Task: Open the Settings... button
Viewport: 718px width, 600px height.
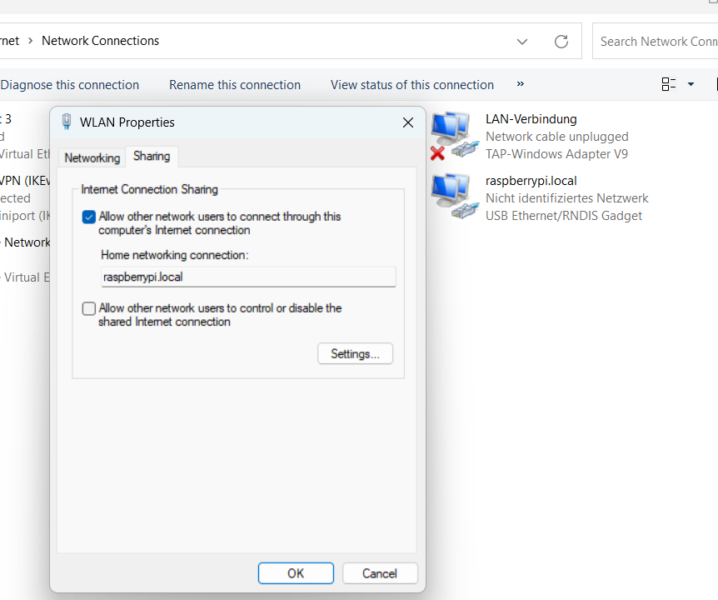Action: tap(355, 353)
